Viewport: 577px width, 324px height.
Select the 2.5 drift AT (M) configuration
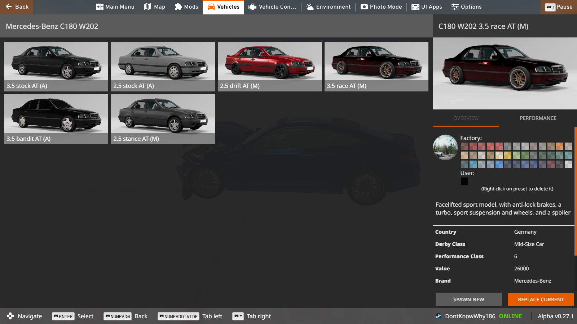tap(270, 67)
